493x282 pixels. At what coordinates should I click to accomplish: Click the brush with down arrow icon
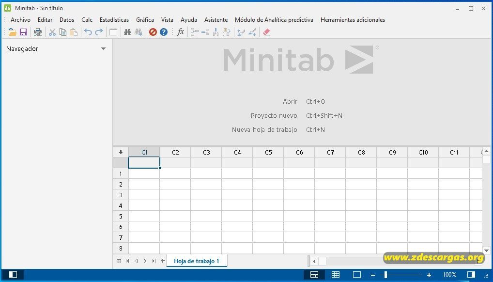(x=252, y=32)
